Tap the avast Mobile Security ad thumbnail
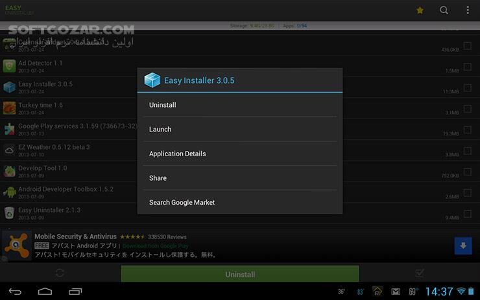 tap(17, 246)
